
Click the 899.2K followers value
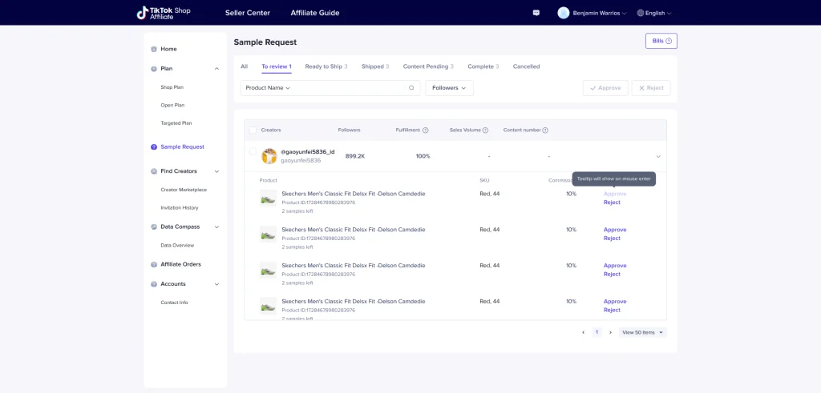(x=355, y=156)
